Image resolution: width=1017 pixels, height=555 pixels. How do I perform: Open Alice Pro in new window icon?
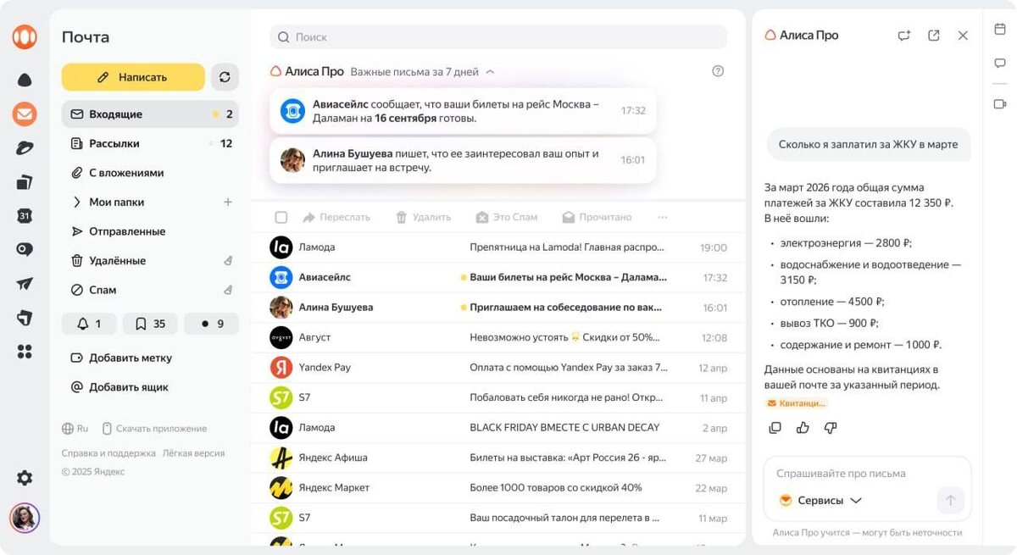coord(934,36)
